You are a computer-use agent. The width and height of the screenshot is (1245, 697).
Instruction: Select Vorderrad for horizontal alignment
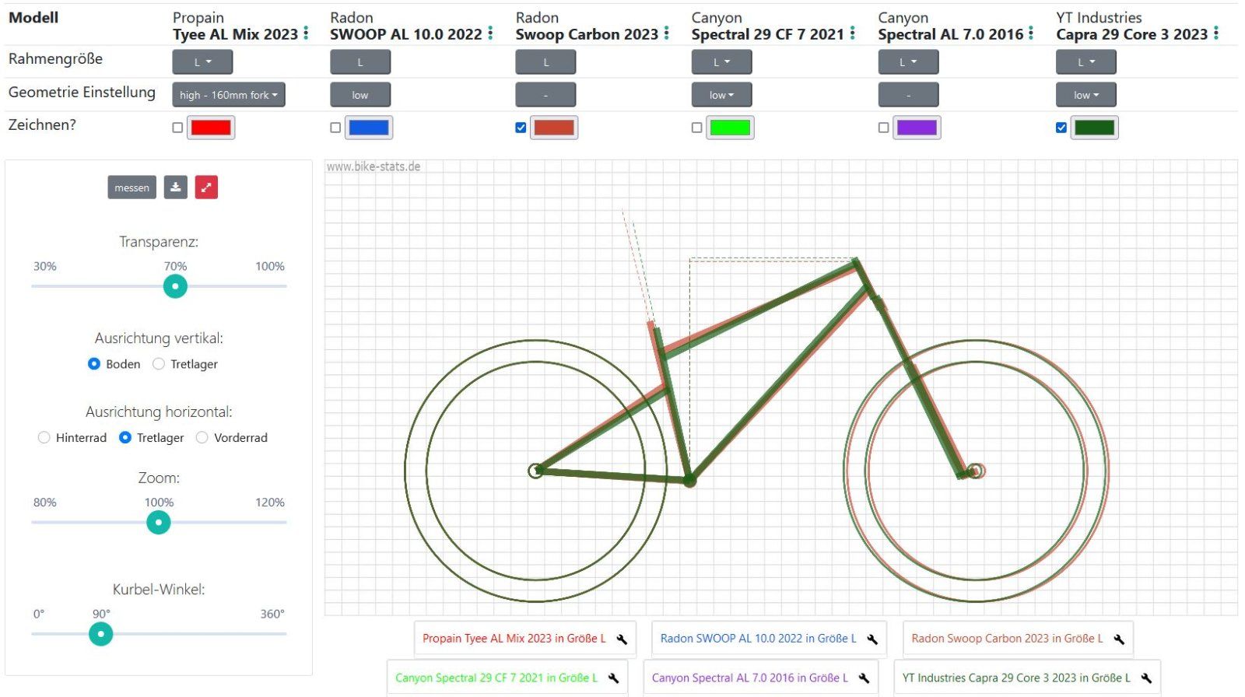202,438
